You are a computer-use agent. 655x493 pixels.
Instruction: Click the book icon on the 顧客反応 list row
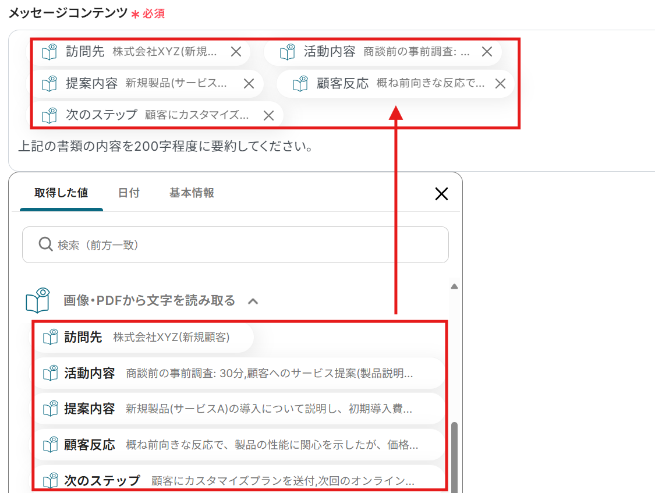[51, 444]
